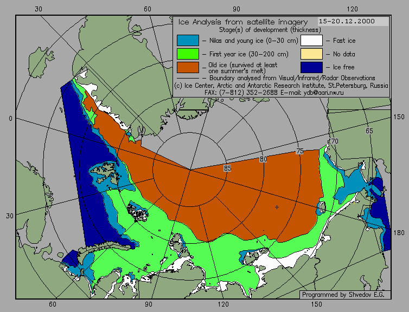
Task: Click longitude label 150 on right edge
Action: 399,117
